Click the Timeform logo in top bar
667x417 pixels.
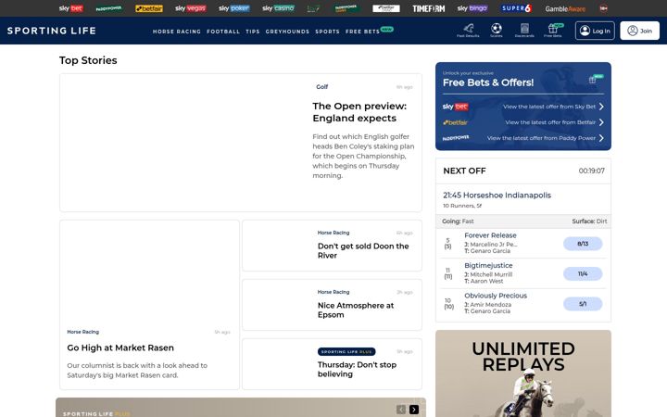tap(428, 8)
